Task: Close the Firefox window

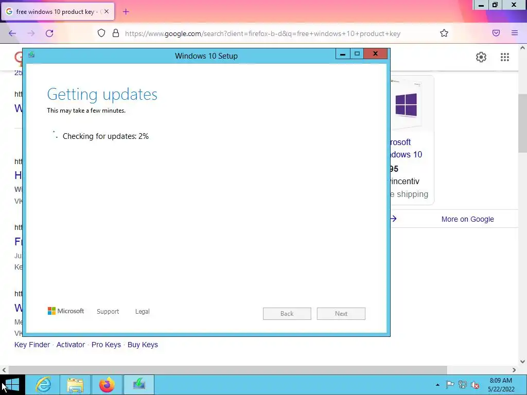Action: tap(514, 5)
